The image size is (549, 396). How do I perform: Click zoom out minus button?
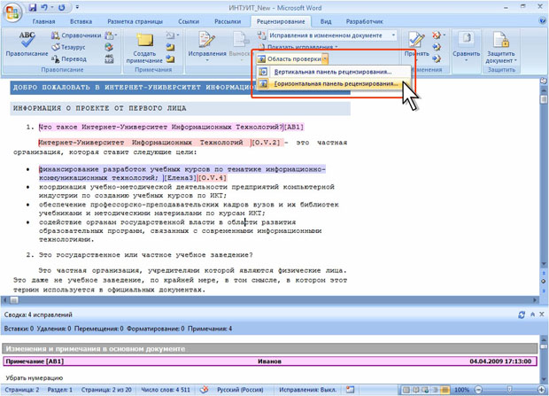click(x=478, y=390)
